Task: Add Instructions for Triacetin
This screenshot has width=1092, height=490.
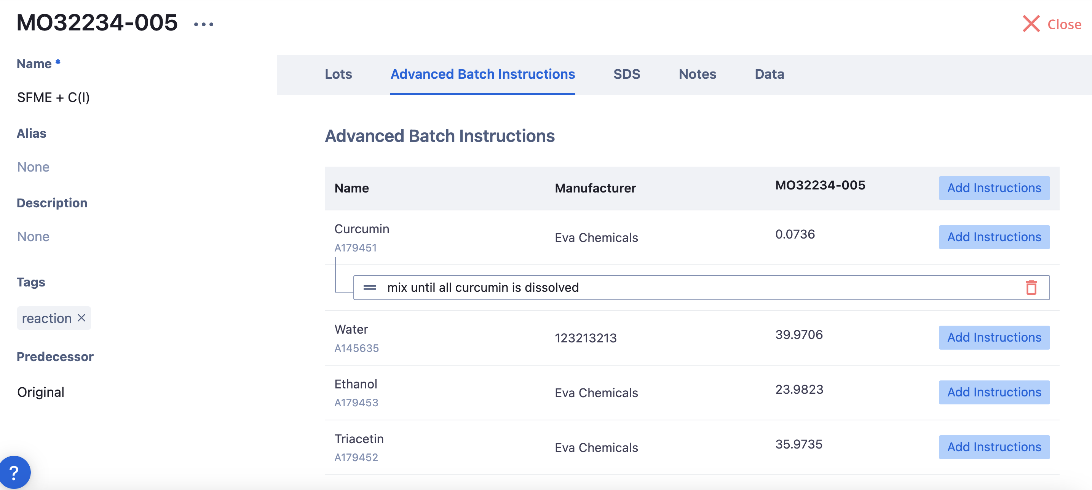Action: (x=994, y=447)
